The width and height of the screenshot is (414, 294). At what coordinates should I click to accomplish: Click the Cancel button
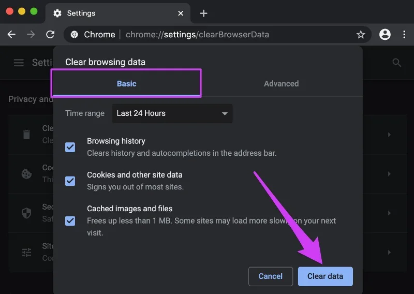(270, 276)
